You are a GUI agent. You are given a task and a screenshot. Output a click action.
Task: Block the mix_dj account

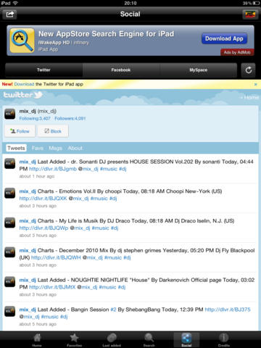53,131
